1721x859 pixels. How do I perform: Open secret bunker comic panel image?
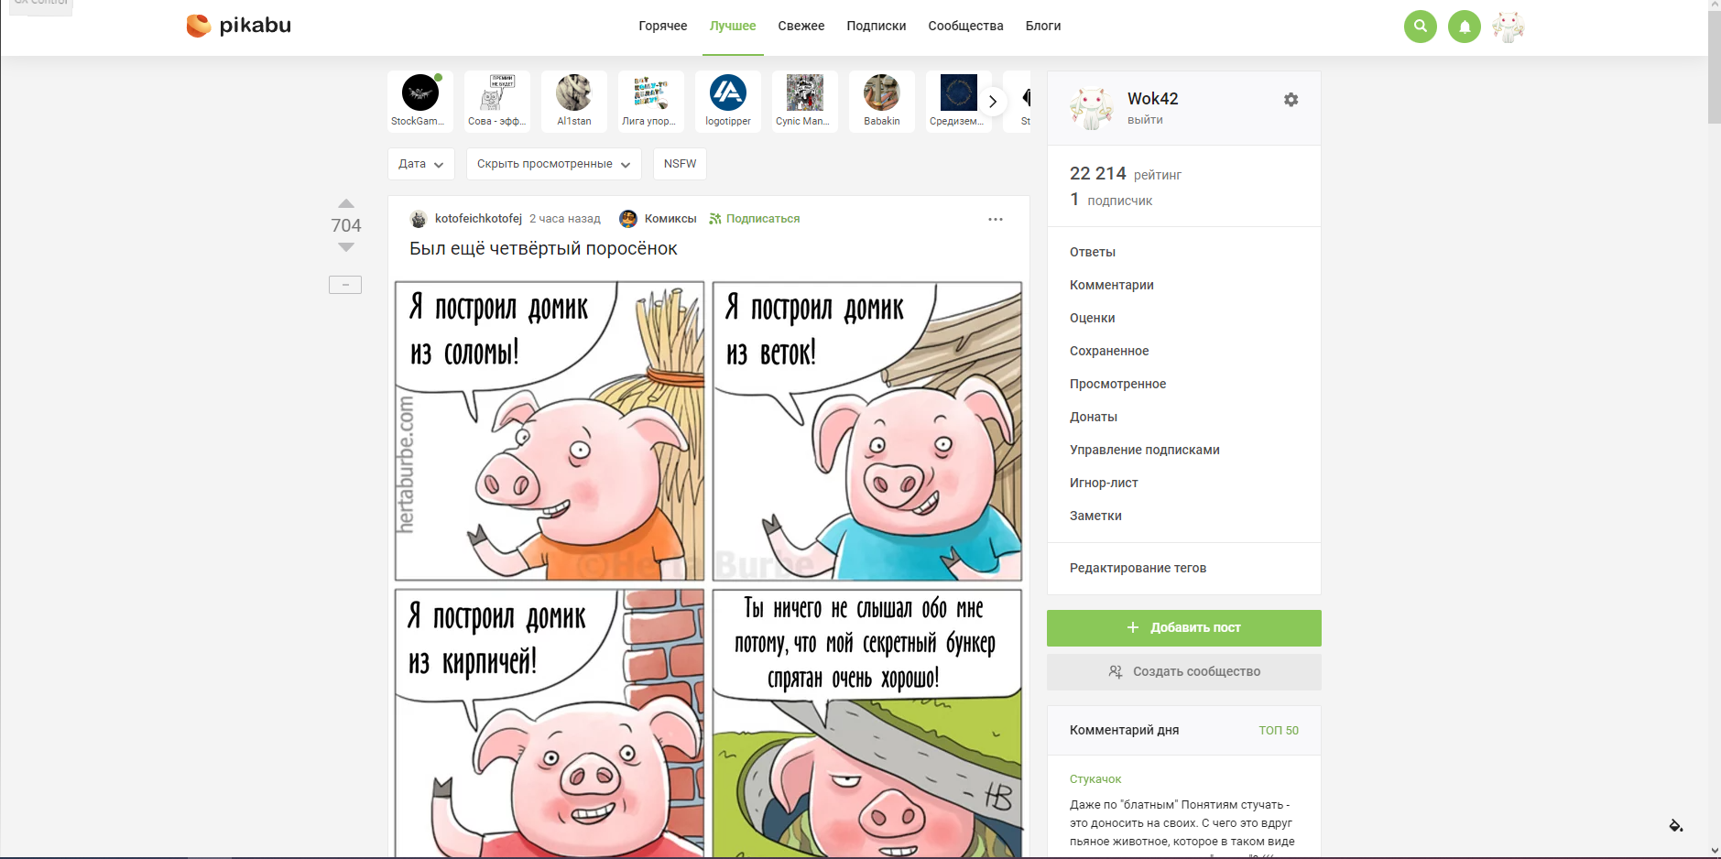[866, 723]
